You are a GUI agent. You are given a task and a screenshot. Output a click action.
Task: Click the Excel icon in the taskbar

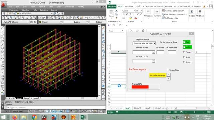(x=83, y=117)
